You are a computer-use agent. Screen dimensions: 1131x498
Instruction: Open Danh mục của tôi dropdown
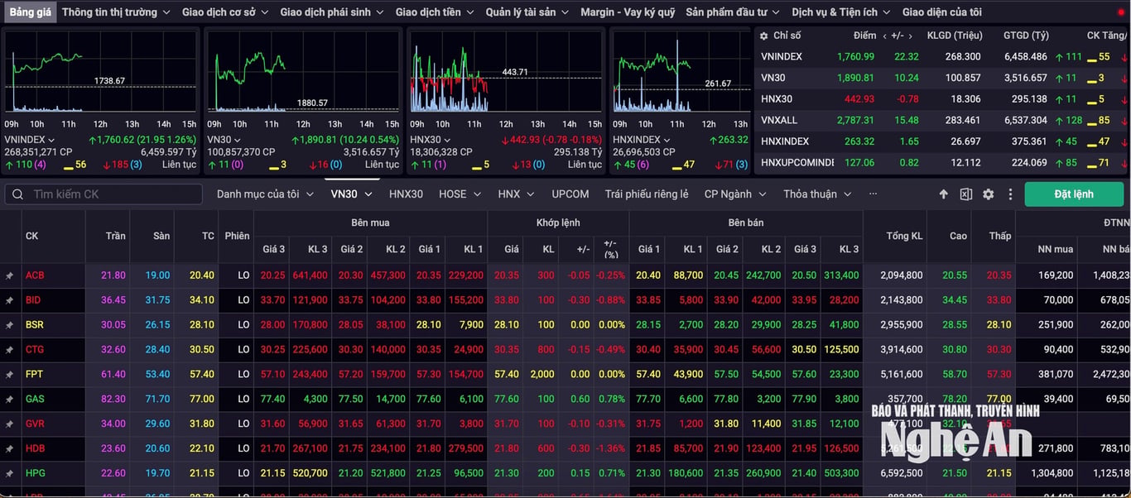266,194
